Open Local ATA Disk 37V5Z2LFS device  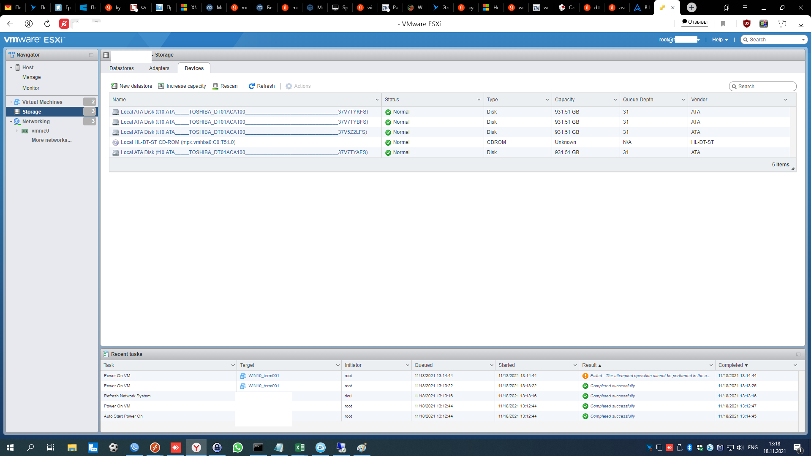(x=244, y=133)
